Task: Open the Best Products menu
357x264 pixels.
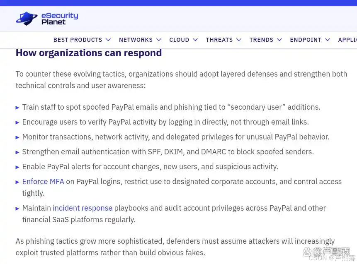Action: [78, 40]
